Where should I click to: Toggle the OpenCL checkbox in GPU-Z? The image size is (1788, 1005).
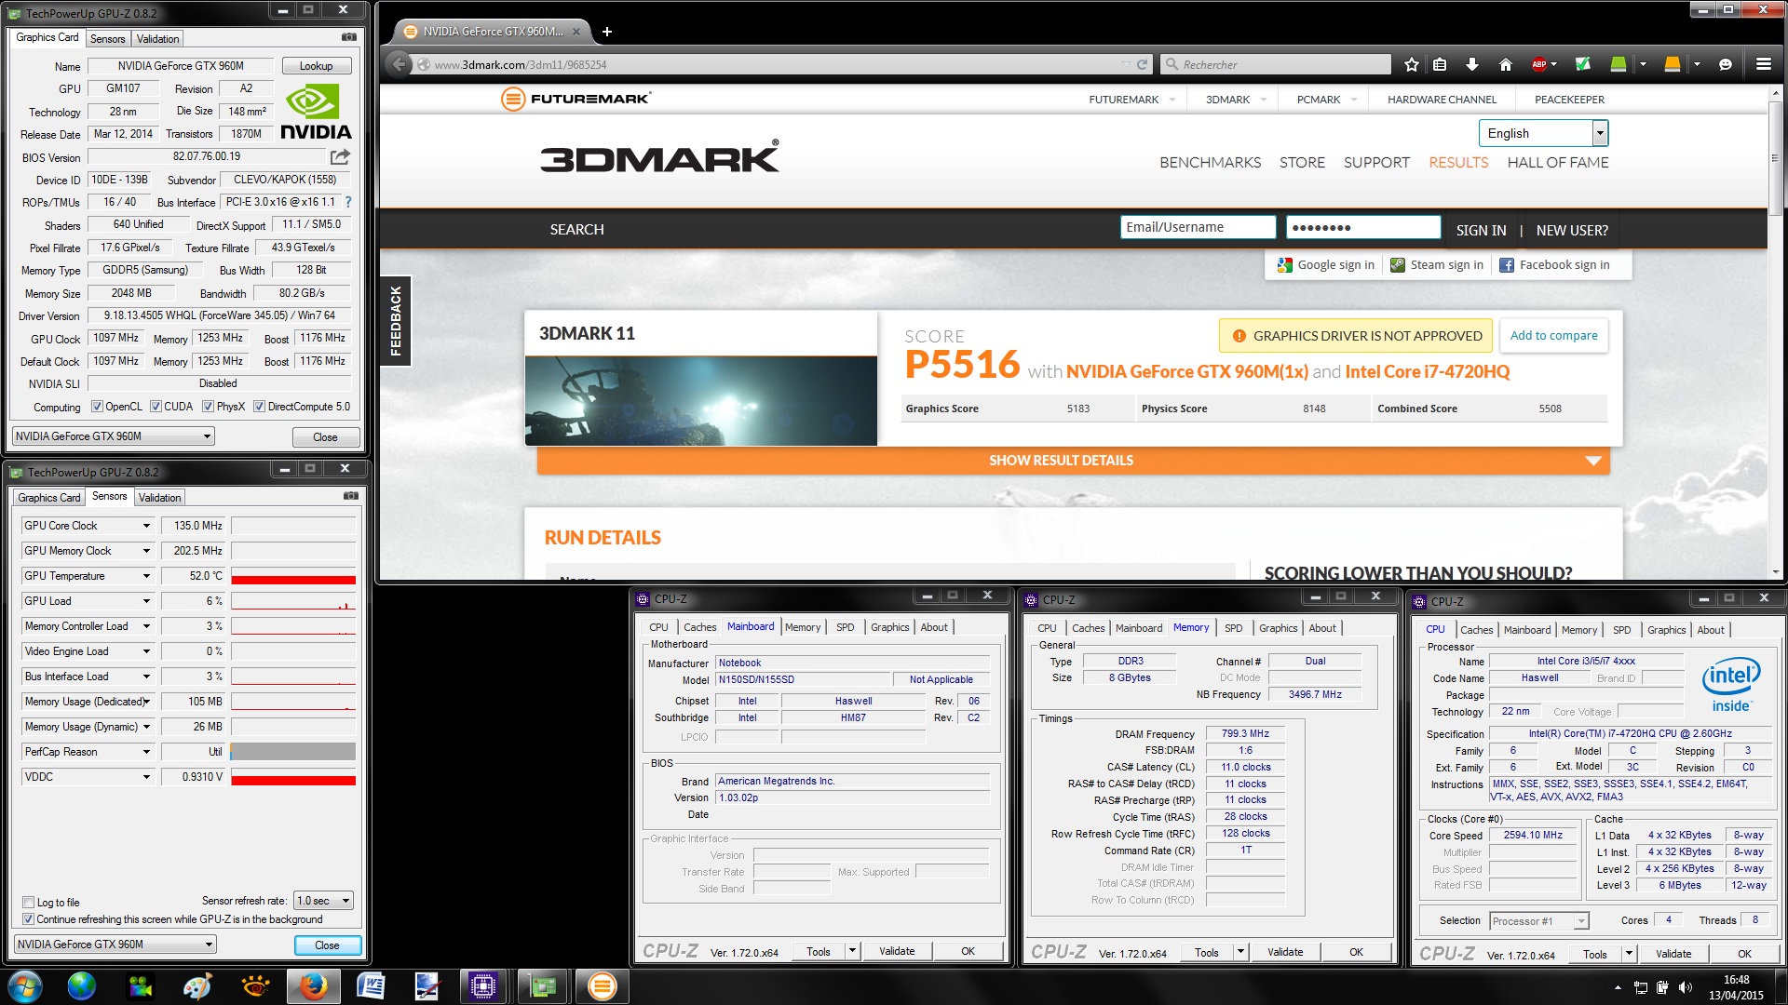coord(97,407)
